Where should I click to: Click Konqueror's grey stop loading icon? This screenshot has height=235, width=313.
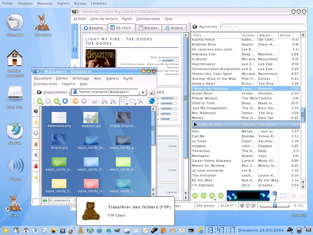(x=84, y=101)
